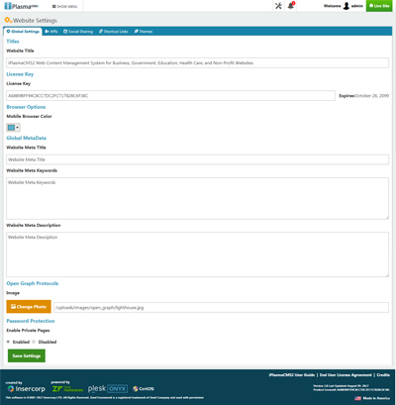Expand the Show Menu toggle
Image resolution: width=396 pixels, height=405 pixels.
click(64, 6)
